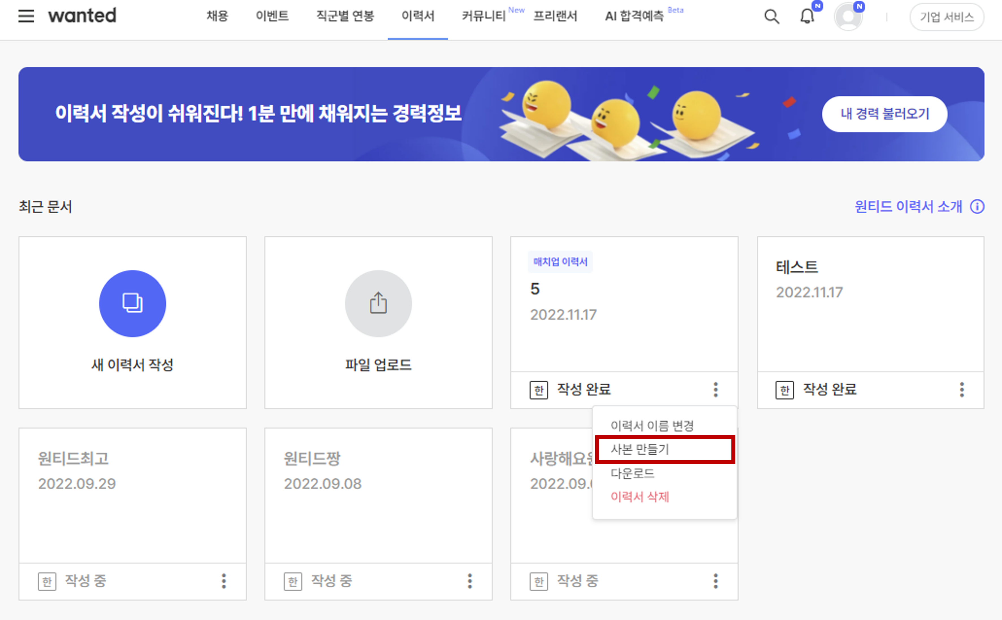Open the search magnifier icon
The image size is (1002, 620).
[772, 17]
